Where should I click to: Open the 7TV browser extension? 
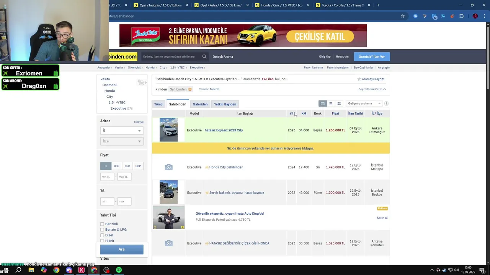[x=443, y=16]
